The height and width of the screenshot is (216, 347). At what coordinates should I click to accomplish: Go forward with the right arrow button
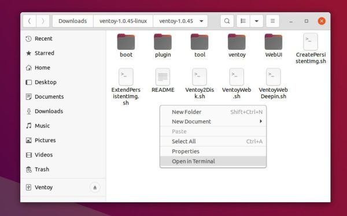[x=43, y=21]
